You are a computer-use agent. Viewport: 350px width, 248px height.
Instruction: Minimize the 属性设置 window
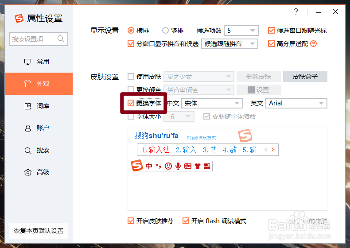pyautogui.click(x=319, y=12)
